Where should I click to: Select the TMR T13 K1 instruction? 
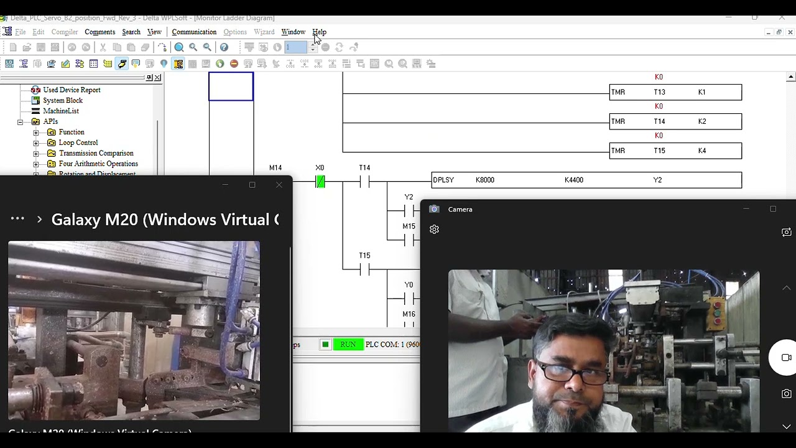pos(675,92)
